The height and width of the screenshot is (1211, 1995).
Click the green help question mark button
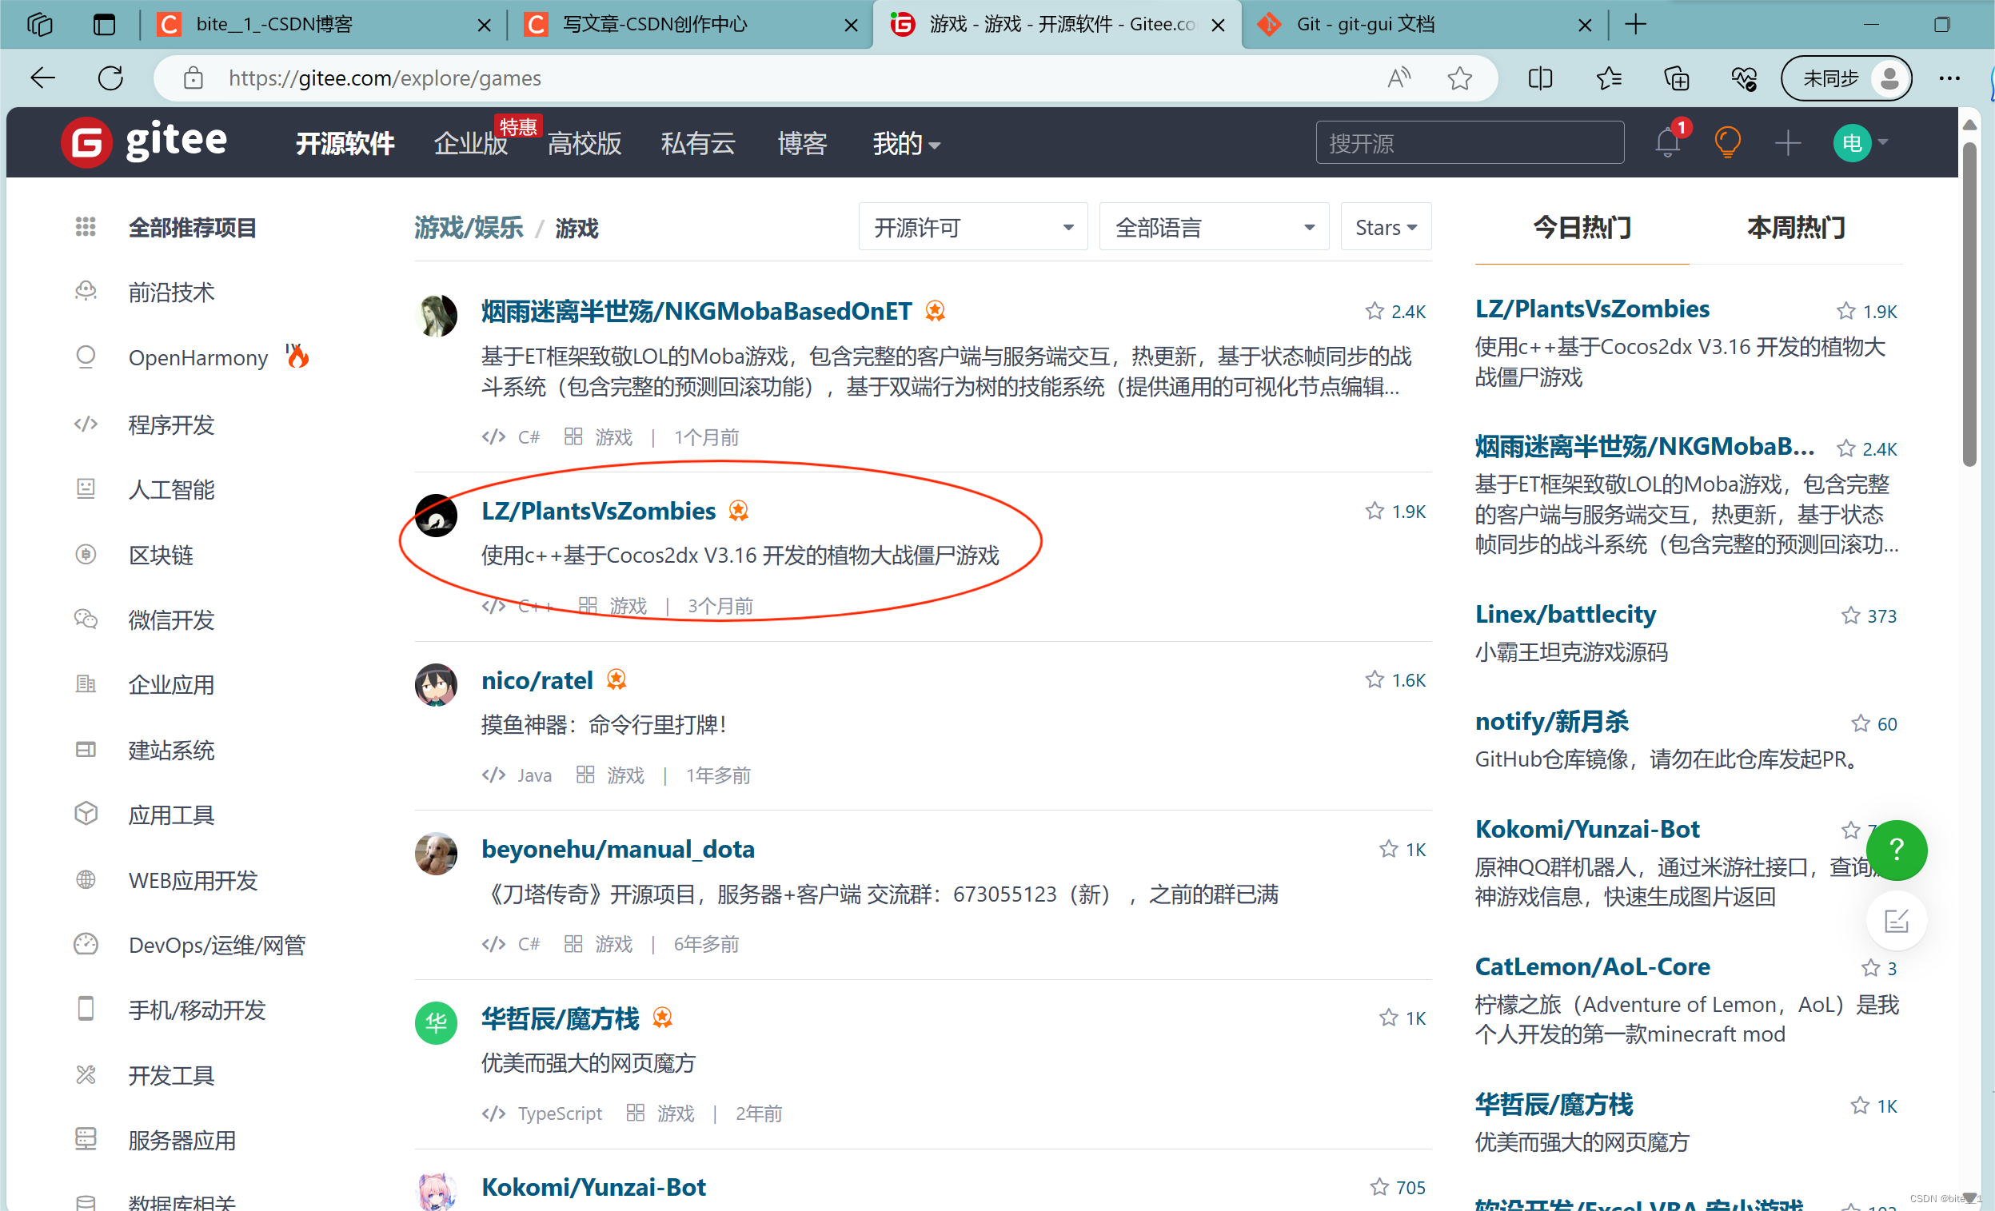[1895, 850]
